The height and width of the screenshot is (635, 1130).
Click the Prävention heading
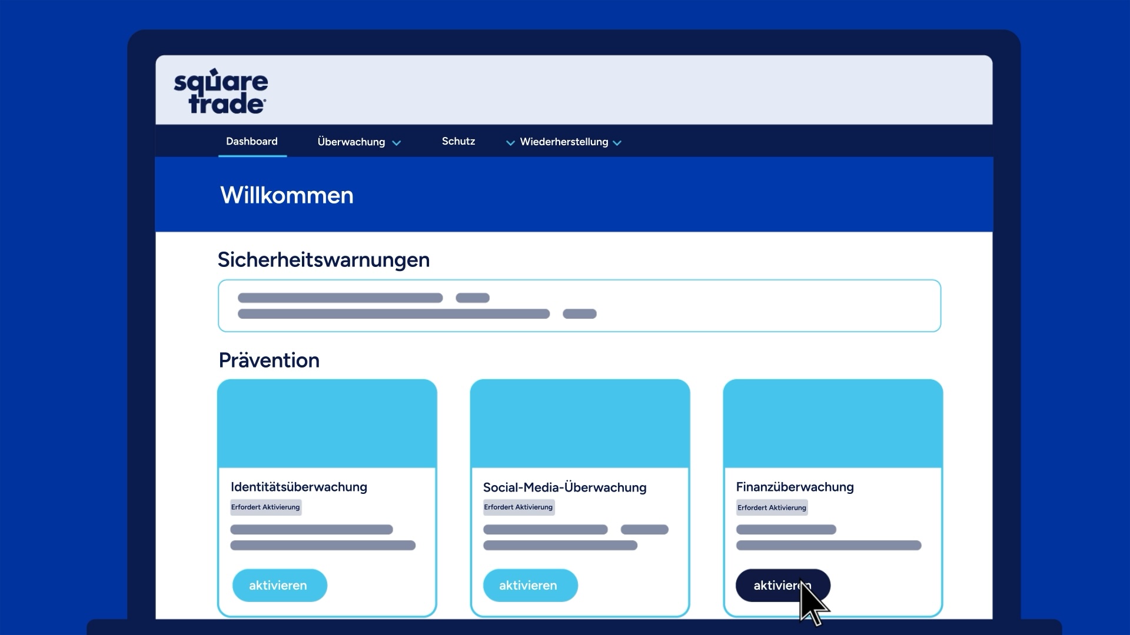point(269,360)
